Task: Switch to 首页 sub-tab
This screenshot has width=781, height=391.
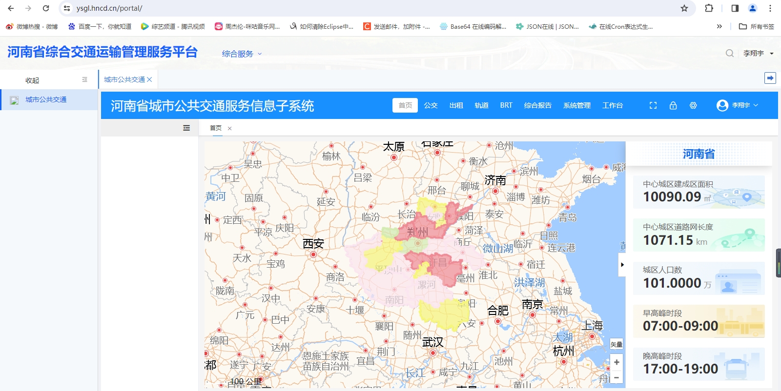Action: tap(216, 128)
